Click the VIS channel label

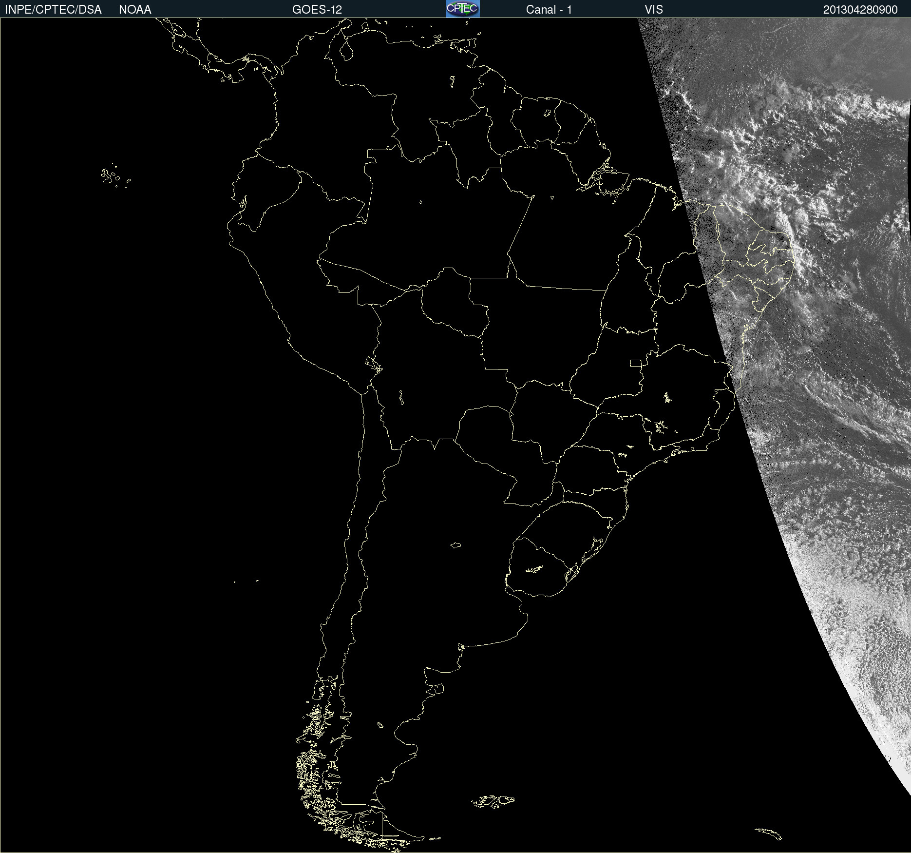pyautogui.click(x=654, y=10)
